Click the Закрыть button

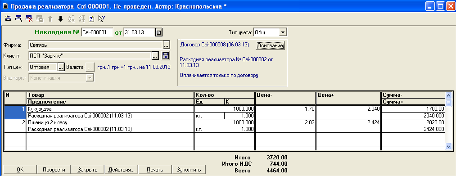click(x=87, y=170)
